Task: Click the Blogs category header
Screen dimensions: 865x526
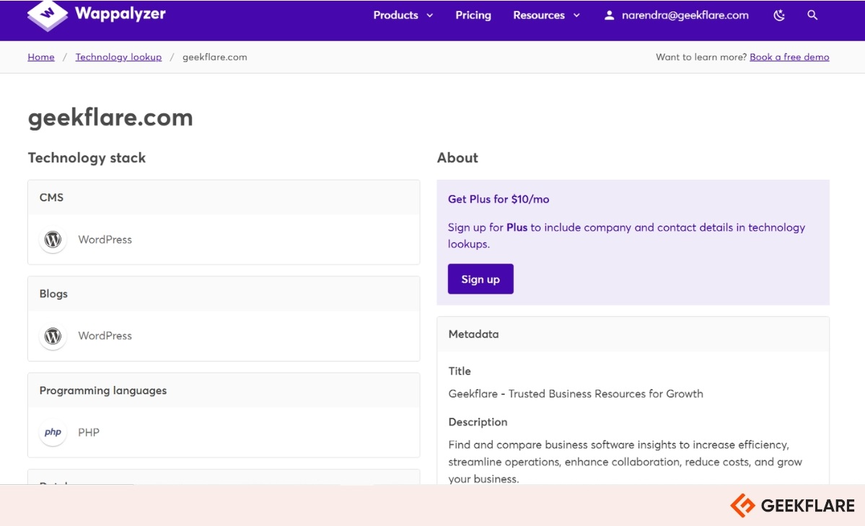Action: (x=224, y=294)
